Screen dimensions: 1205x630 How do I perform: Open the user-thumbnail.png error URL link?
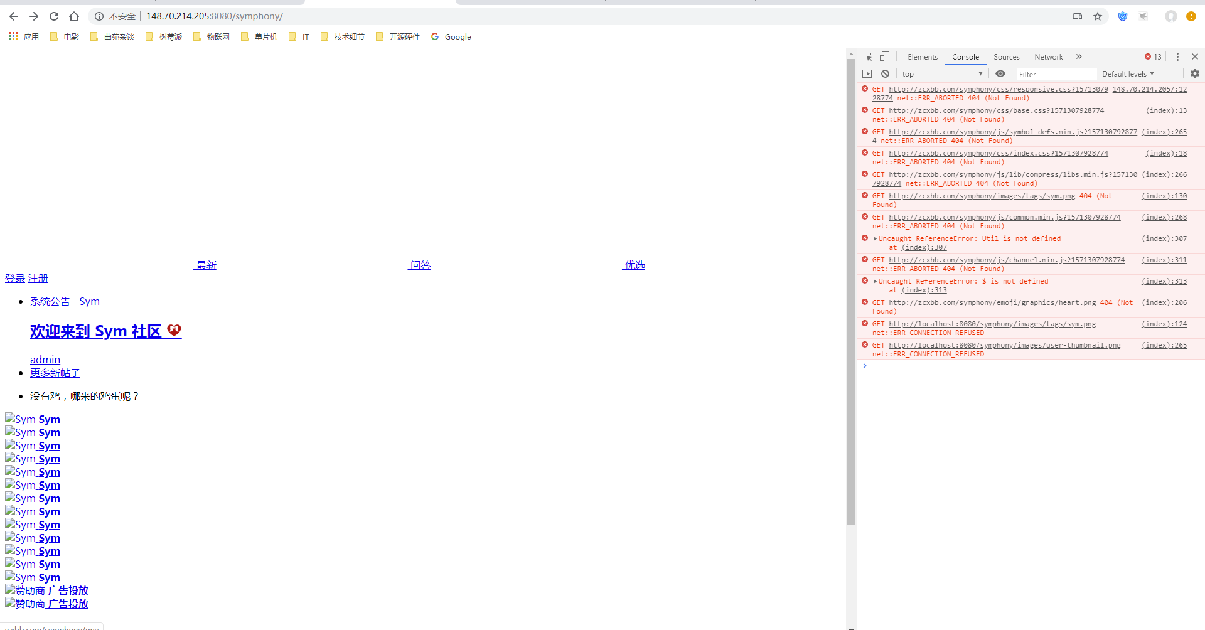(1005, 345)
